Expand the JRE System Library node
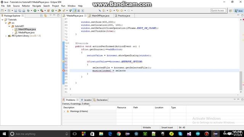 pos(6,36)
